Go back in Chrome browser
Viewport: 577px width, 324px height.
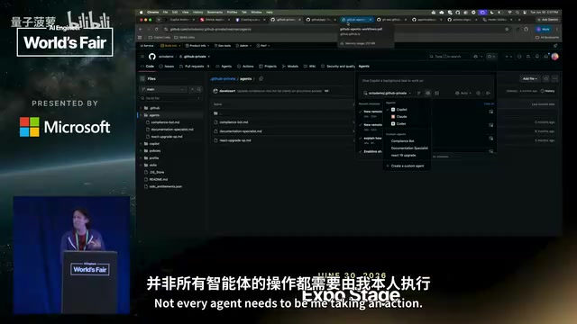tap(141, 29)
